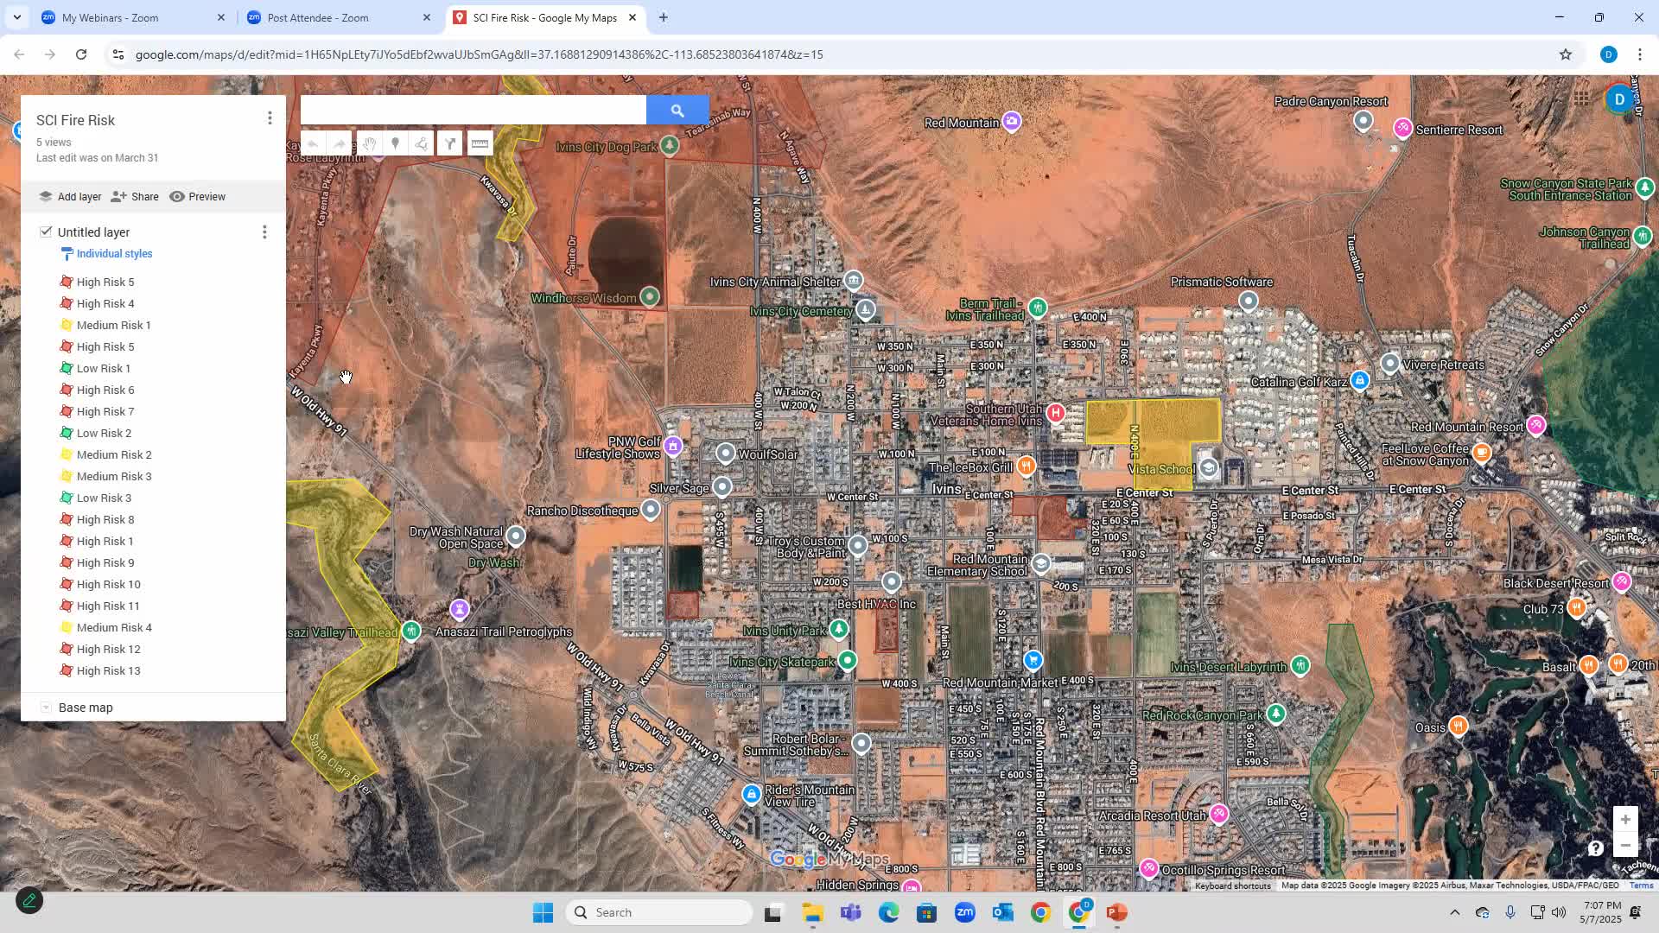Select the hand pan tool

(x=369, y=144)
